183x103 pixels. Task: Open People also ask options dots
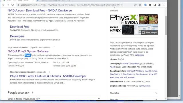(32, 93)
